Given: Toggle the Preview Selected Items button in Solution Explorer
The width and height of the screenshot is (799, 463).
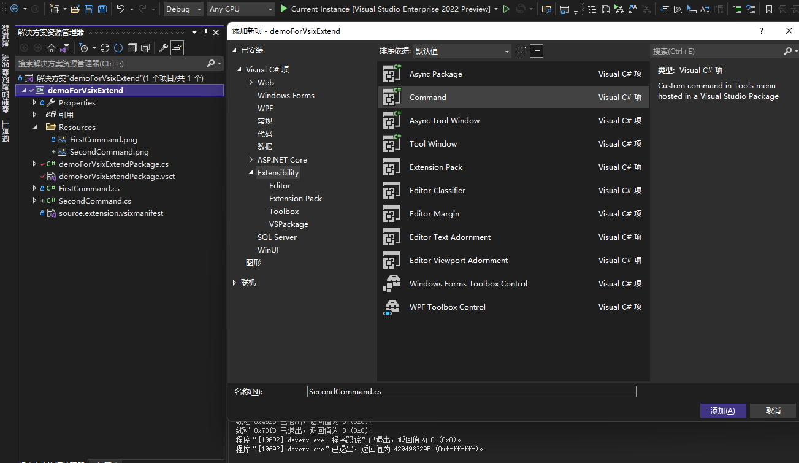Looking at the screenshot, I should 177,48.
